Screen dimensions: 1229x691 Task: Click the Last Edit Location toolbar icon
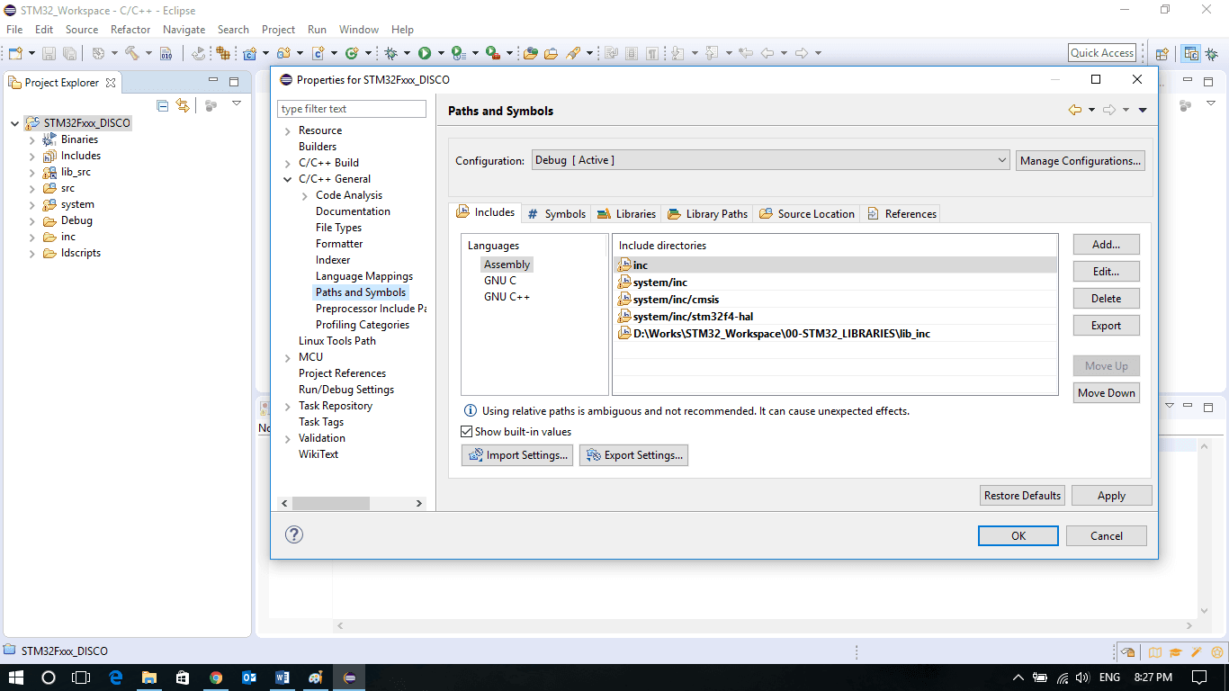[745, 53]
